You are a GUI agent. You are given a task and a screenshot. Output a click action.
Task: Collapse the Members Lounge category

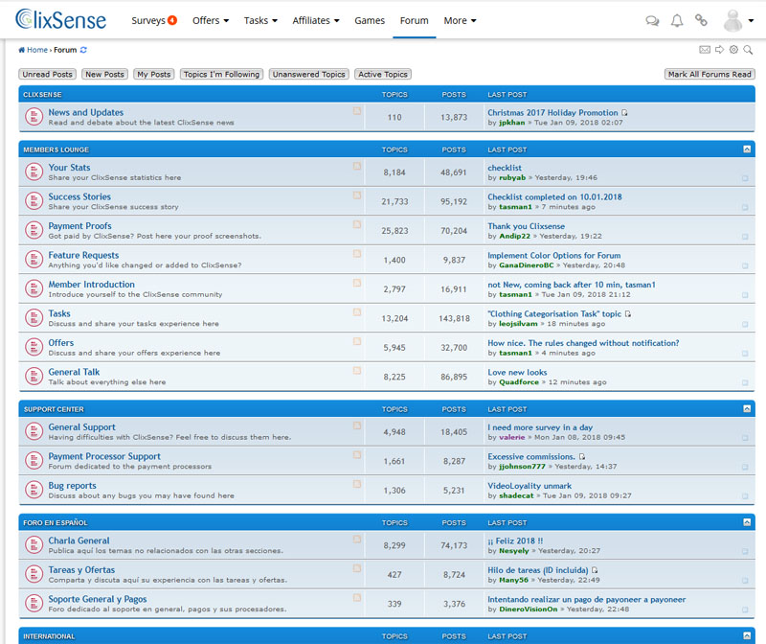tap(747, 149)
